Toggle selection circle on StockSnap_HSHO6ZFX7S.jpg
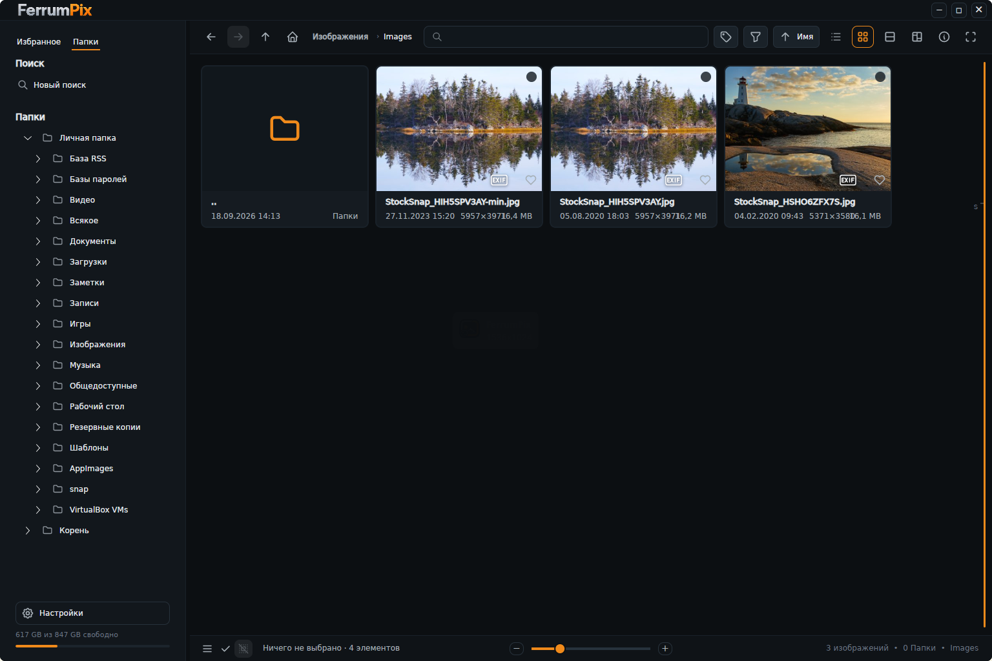Viewport: 992px width, 661px height. [880, 77]
